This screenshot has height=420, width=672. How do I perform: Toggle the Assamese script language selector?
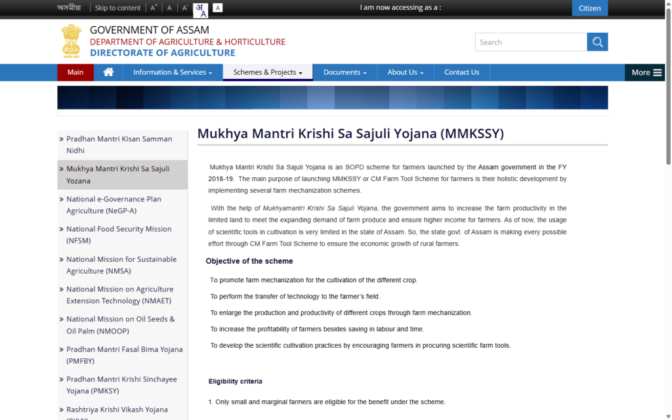pos(201,8)
